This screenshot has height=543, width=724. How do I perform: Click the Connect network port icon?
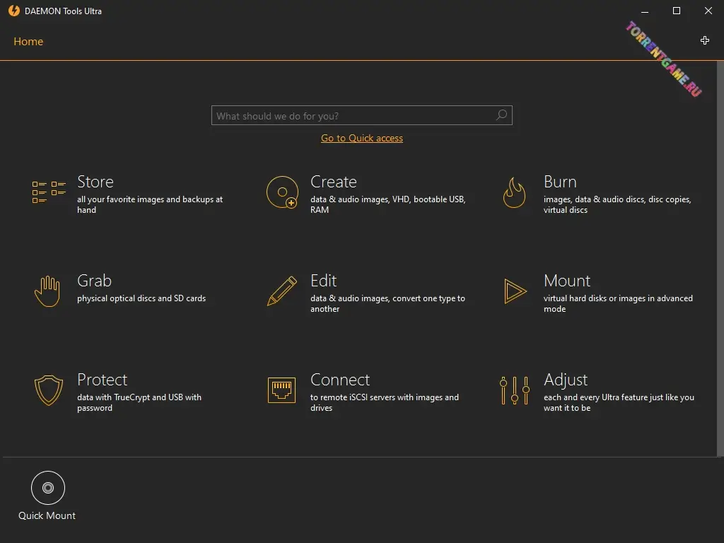tap(281, 390)
